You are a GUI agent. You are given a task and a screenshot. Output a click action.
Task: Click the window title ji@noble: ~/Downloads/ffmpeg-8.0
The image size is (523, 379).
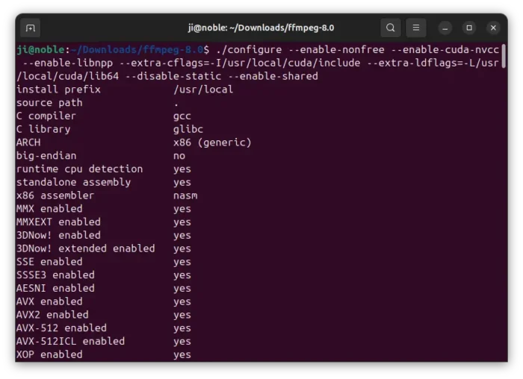(261, 28)
